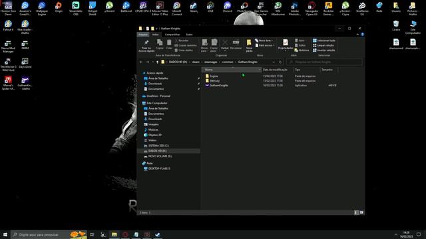Select the Engine folder
This screenshot has height=239, width=426.
(x=214, y=76)
